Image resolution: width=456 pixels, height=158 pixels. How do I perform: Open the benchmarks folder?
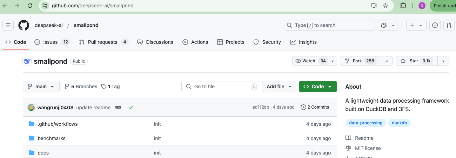[x=52, y=138]
